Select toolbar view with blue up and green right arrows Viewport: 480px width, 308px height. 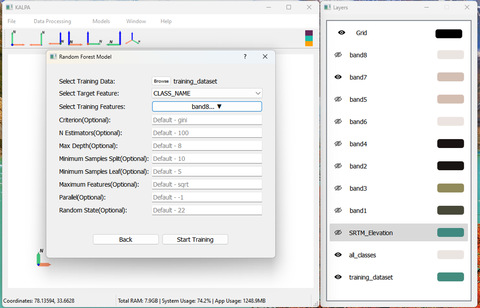tap(94, 38)
